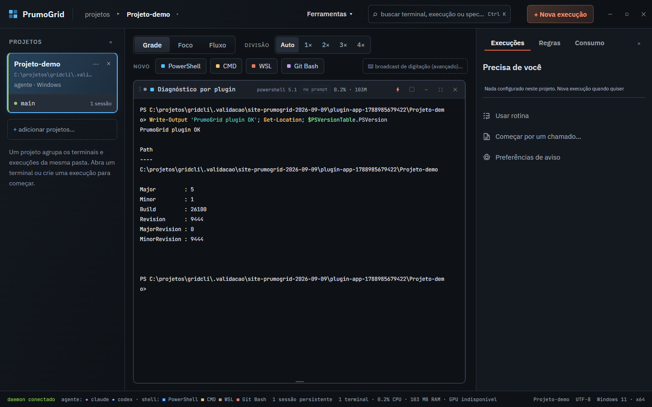Click Começar por um chamado option
652x407 pixels.
(538, 137)
